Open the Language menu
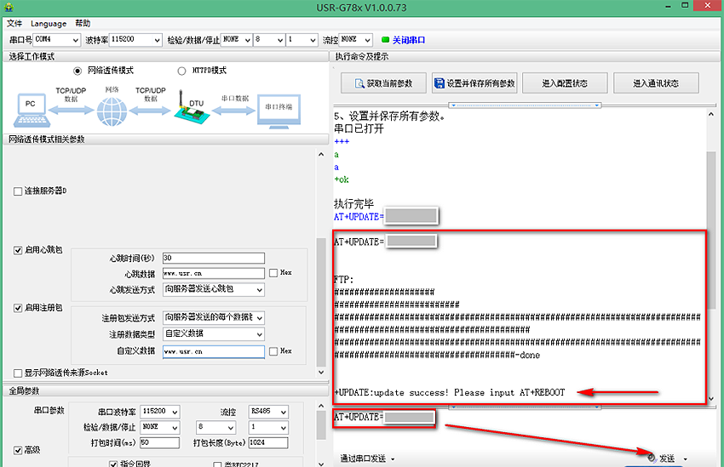This screenshot has height=467, width=724. [49, 23]
